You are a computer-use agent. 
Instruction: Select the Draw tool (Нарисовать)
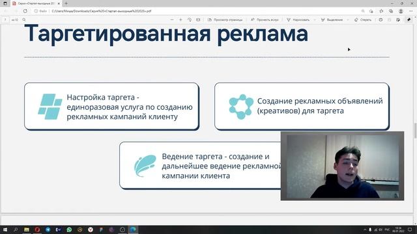[x=298, y=20]
